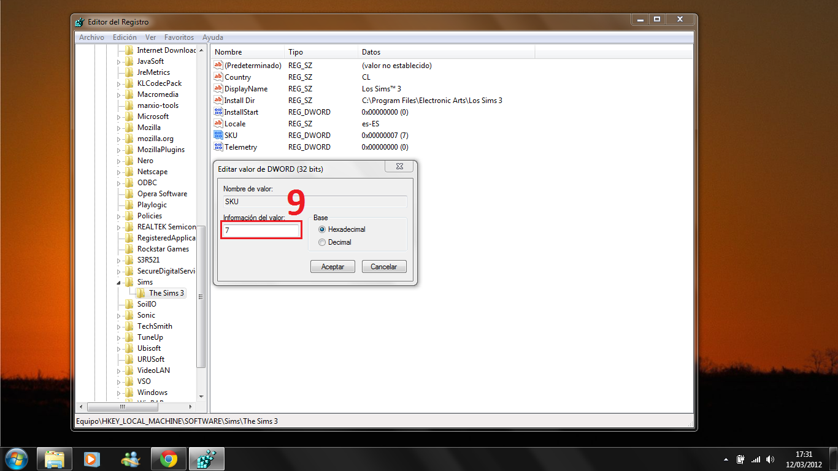
Task: Expand the TuneUp registry key
Action: pos(119,337)
